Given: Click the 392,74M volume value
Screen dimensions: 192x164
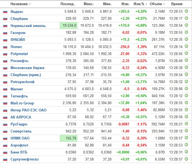Looking at the screenshot, I should 158,124.
